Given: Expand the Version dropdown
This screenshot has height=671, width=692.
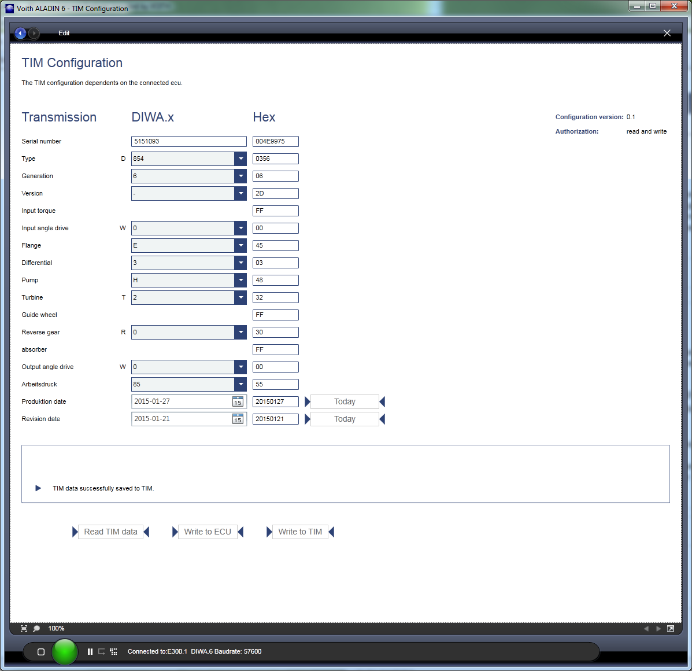Looking at the screenshot, I should 240,193.
